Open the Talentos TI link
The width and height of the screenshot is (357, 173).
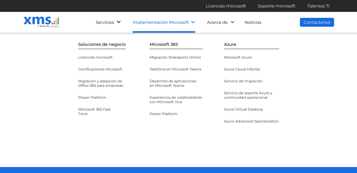318,6
